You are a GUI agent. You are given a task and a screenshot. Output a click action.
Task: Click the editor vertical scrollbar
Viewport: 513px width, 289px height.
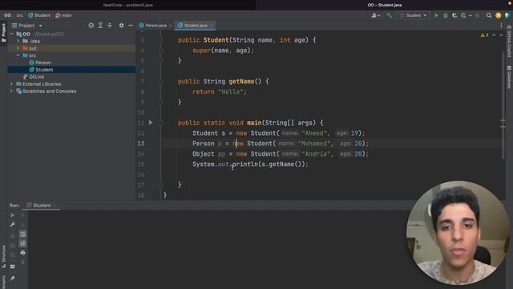[503, 105]
